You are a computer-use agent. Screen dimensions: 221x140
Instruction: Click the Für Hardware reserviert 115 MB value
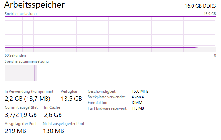click(x=138, y=108)
